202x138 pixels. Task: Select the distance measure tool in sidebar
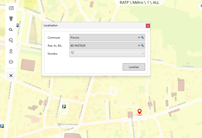click(x=11, y=62)
